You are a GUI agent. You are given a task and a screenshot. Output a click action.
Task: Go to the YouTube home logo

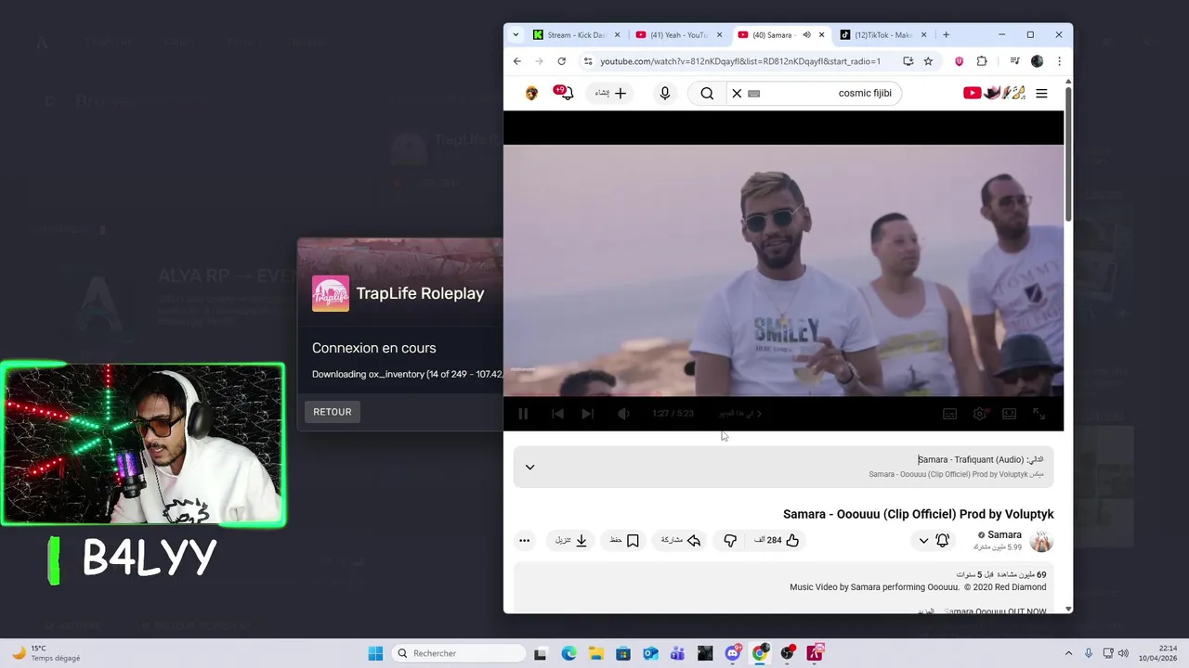click(x=994, y=93)
